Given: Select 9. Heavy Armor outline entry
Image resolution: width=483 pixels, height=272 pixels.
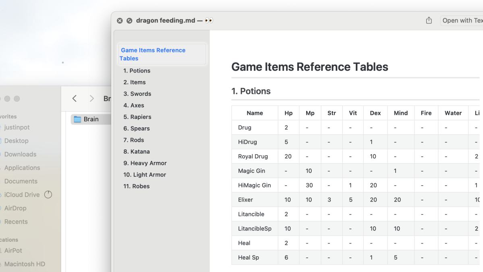Looking at the screenshot, I should (x=145, y=163).
